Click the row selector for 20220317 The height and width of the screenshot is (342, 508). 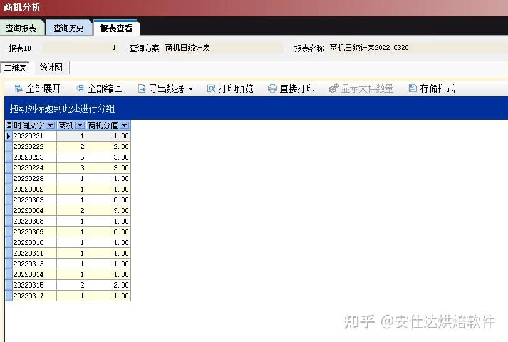pos(9,296)
